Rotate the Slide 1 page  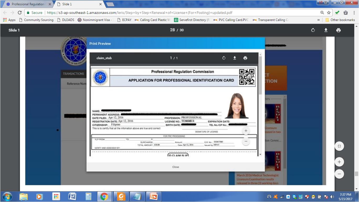coord(313,30)
